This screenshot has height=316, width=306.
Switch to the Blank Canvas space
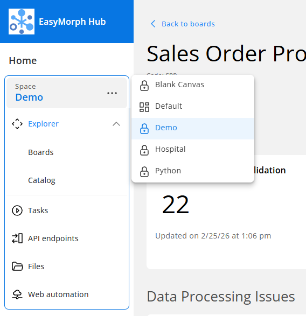(193, 86)
